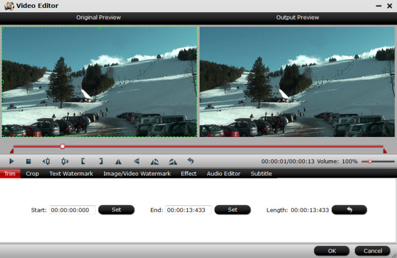Click the Volume 100% label

click(337, 161)
